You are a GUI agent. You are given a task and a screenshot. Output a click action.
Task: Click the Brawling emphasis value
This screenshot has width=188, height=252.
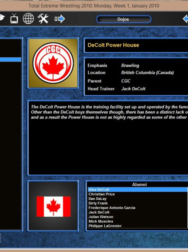[130, 65]
